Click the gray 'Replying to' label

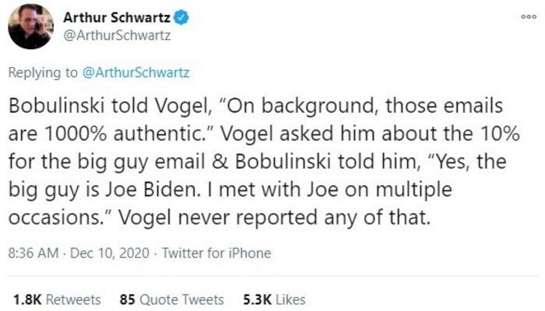point(44,73)
